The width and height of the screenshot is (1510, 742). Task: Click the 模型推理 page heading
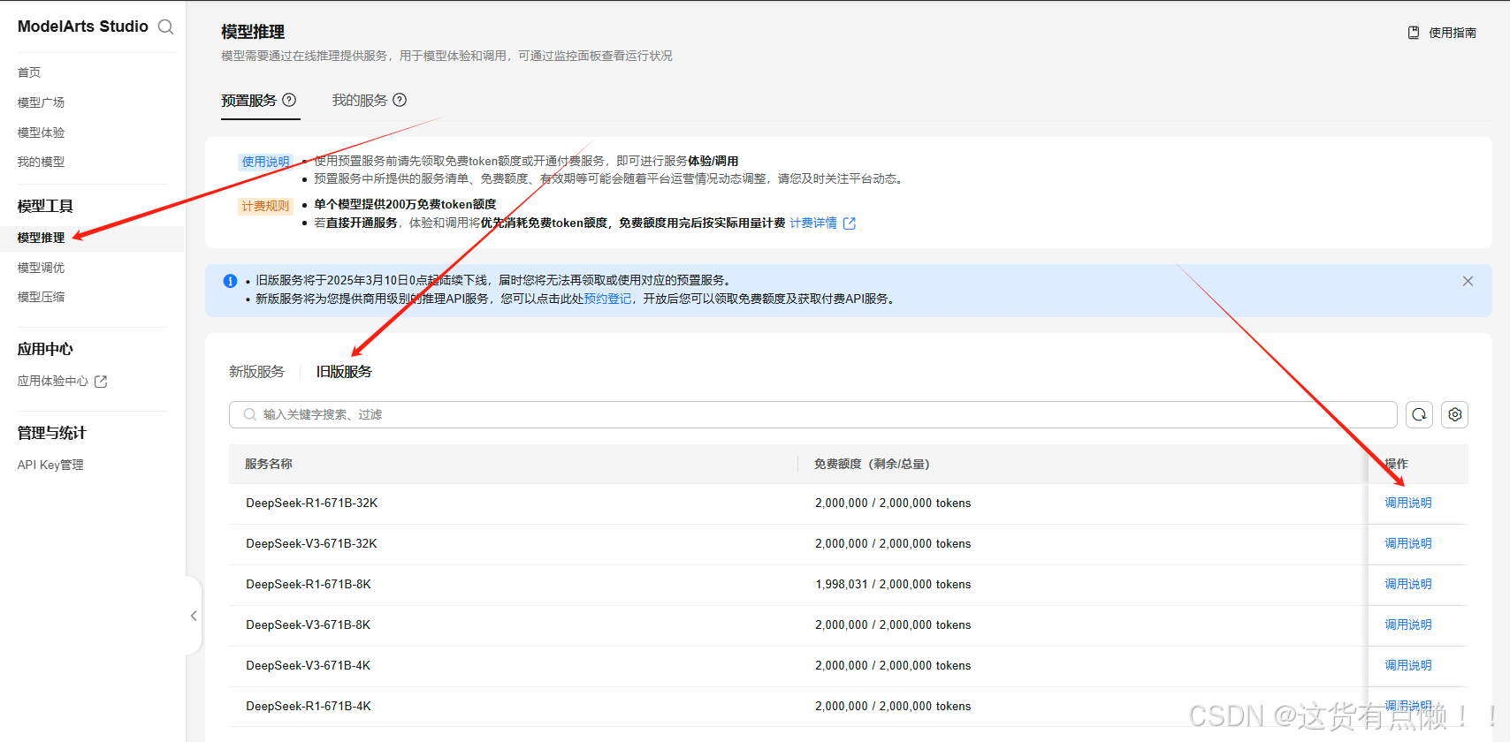(x=253, y=32)
